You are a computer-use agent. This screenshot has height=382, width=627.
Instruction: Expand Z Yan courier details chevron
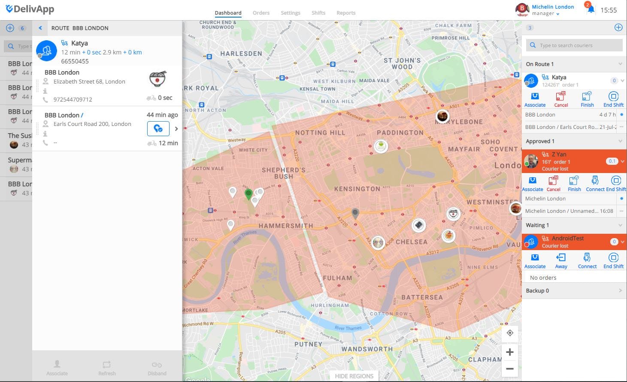tap(622, 161)
